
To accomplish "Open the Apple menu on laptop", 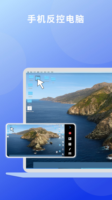I will tap(28, 72).
